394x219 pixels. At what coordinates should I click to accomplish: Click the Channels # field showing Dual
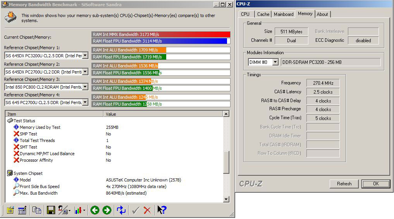coord(291,40)
